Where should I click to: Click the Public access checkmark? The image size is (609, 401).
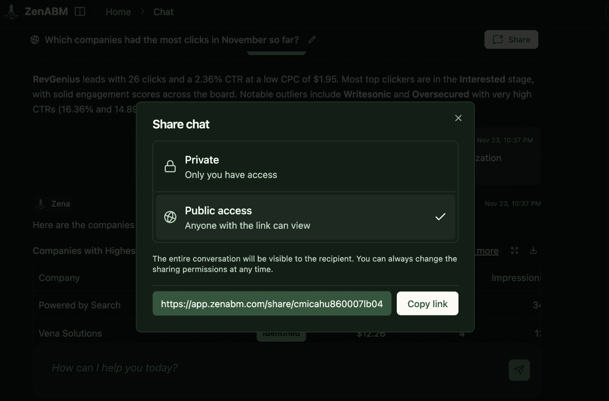[441, 217]
